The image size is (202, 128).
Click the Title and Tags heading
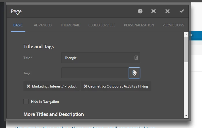pyautogui.click(x=38, y=47)
